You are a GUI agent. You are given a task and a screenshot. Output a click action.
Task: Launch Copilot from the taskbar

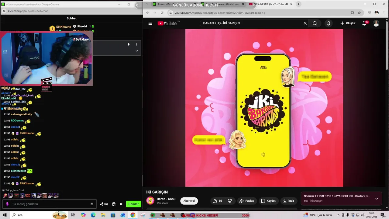click(x=83, y=215)
